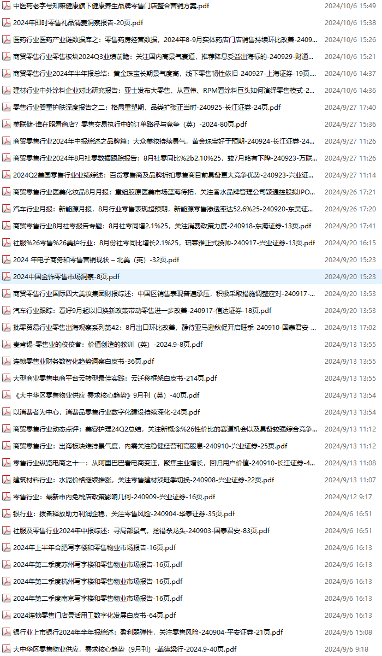The image size is (382, 656).
Task: Click PDF icon of 2024年上半年合肥写字楼 report
Action: pyautogui.click(x=7, y=548)
